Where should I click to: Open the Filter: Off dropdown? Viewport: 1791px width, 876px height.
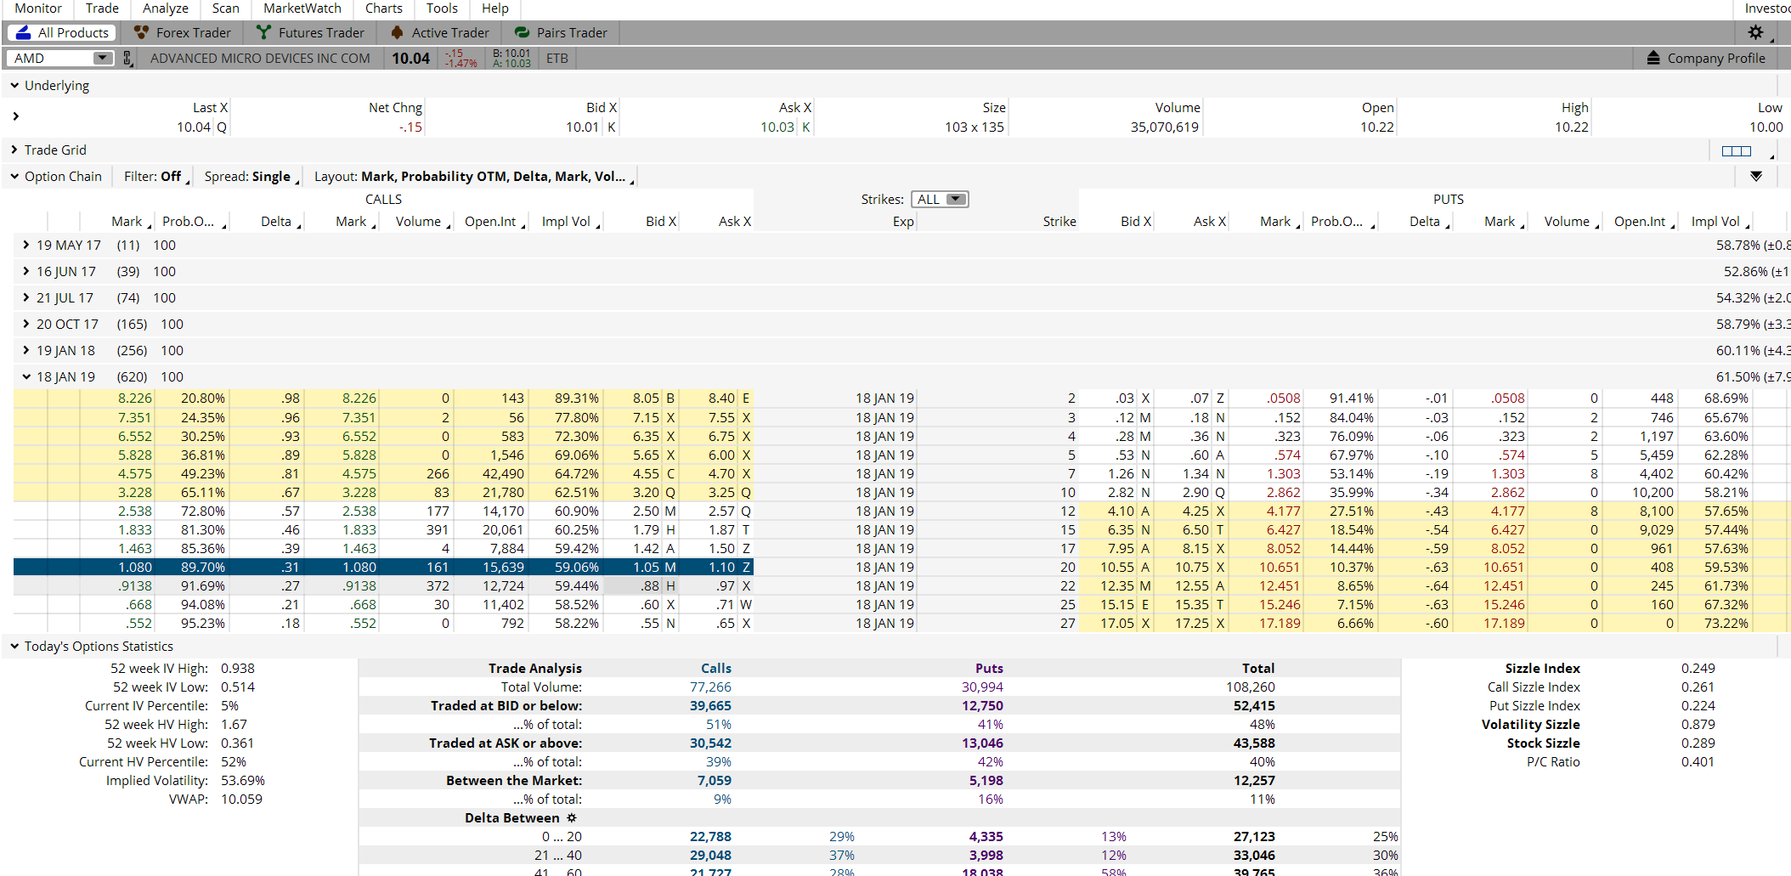coord(156,177)
